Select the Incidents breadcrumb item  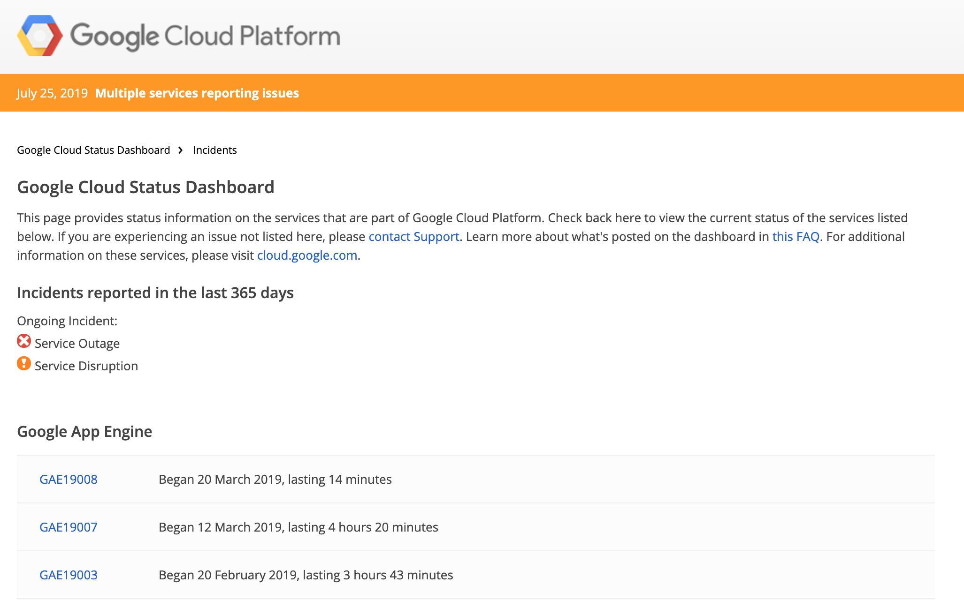coord(215,150)
